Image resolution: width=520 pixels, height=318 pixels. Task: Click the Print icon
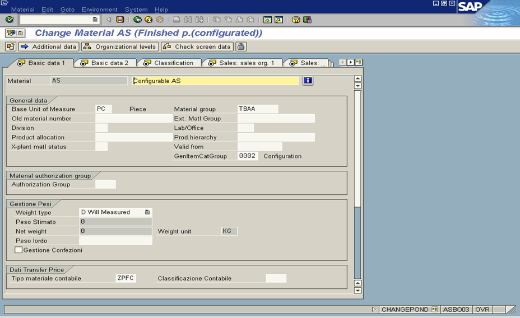pyautogui.click(x=177, y=20)
